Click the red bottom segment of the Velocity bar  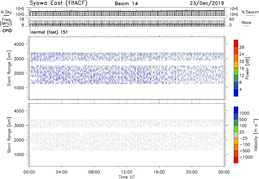(236, 160)
